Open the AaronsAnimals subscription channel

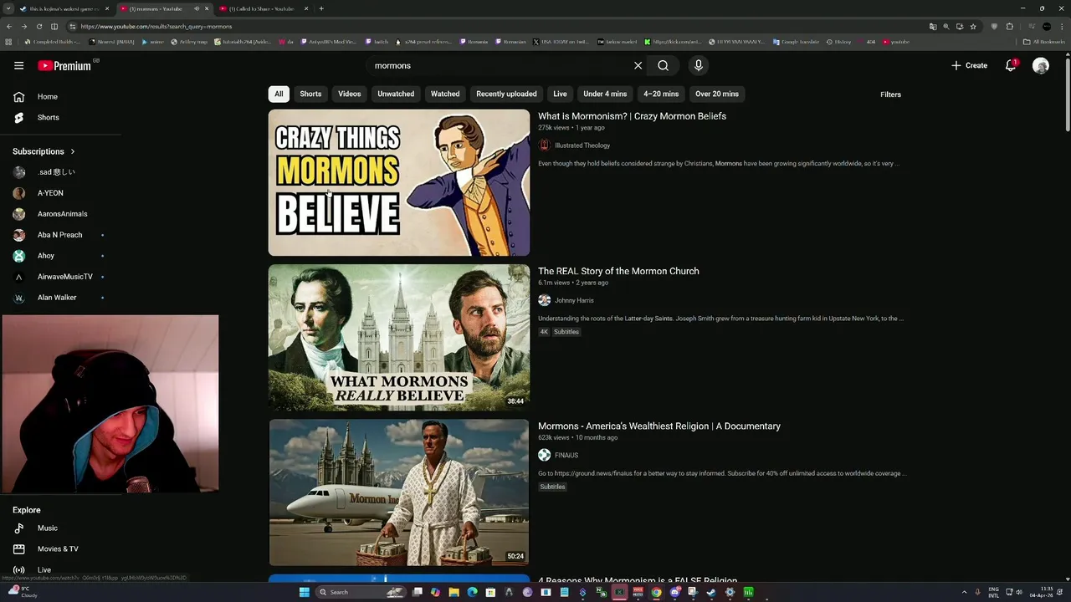point(62,214)
